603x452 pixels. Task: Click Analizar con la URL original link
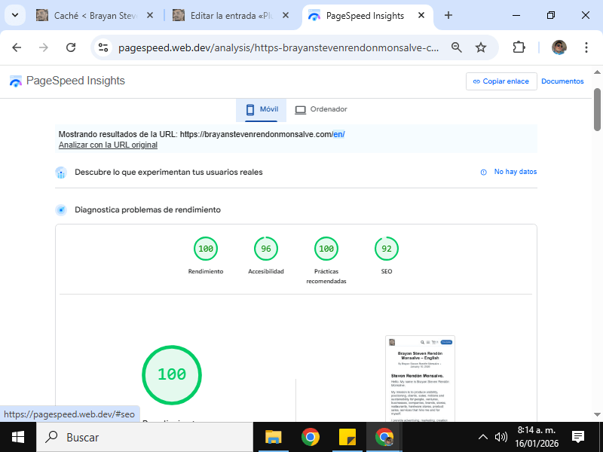pos(108,145)
